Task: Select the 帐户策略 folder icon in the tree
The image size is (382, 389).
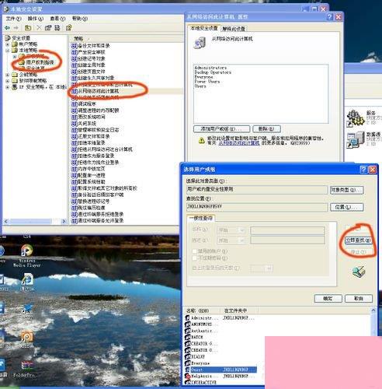Action: (x=15, y=44)
